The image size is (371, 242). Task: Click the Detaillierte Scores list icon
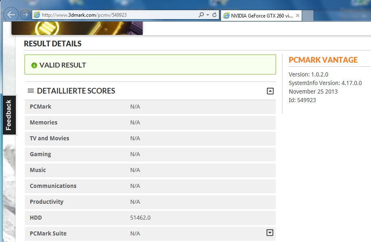click(31, 91)
